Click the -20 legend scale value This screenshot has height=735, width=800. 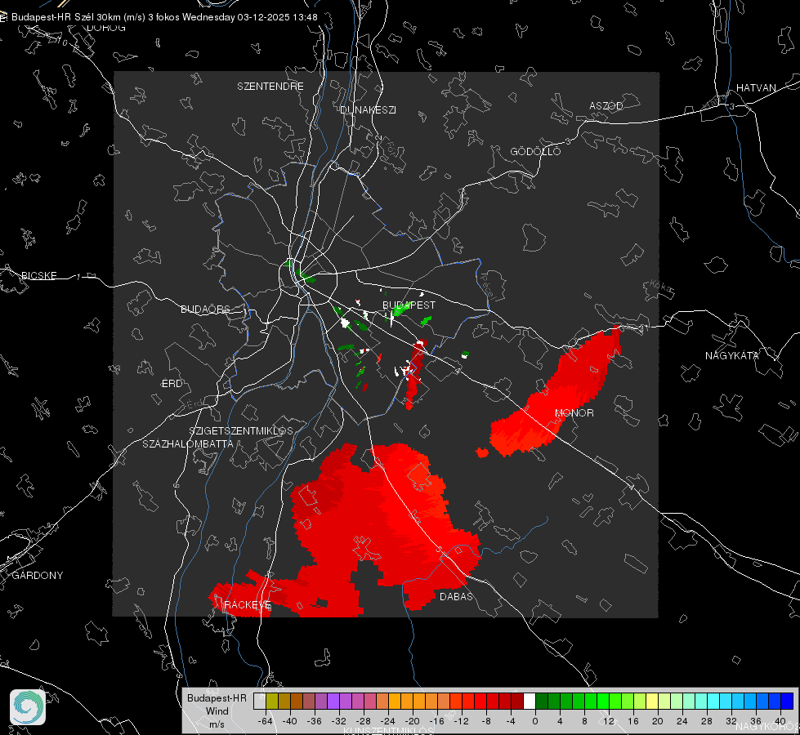[412, 722]
